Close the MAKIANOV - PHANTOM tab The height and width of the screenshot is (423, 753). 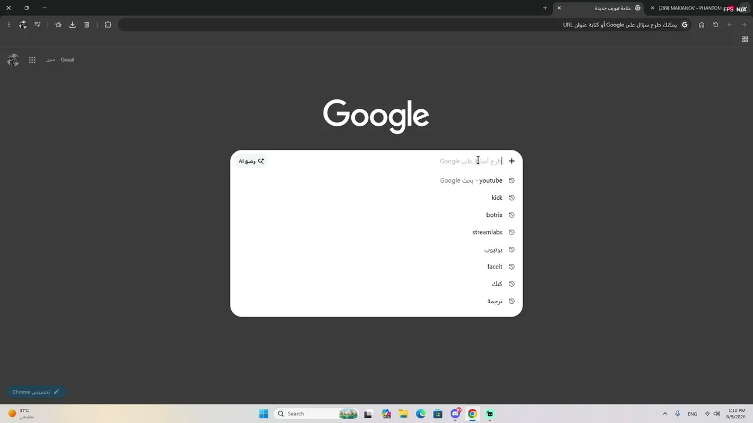652,8
